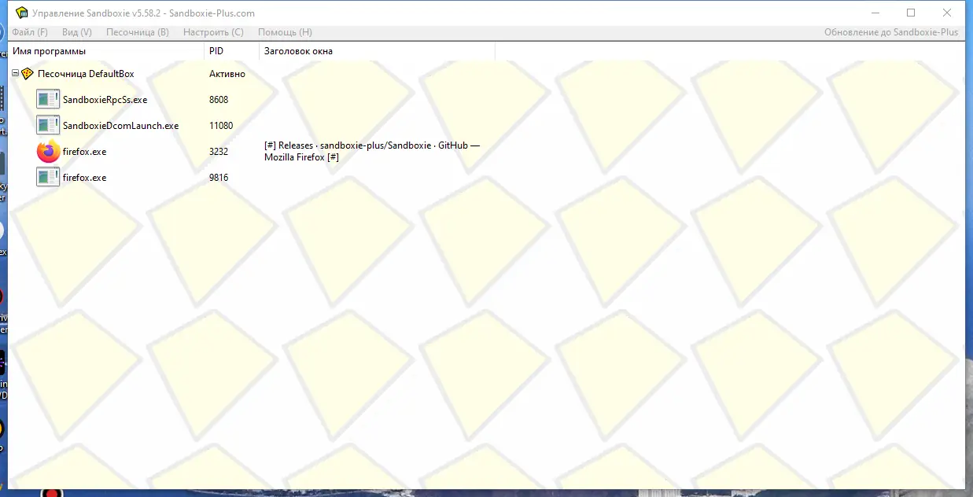
Task: Open the Вид (V) menu
Action: click(x=77, y=32)
